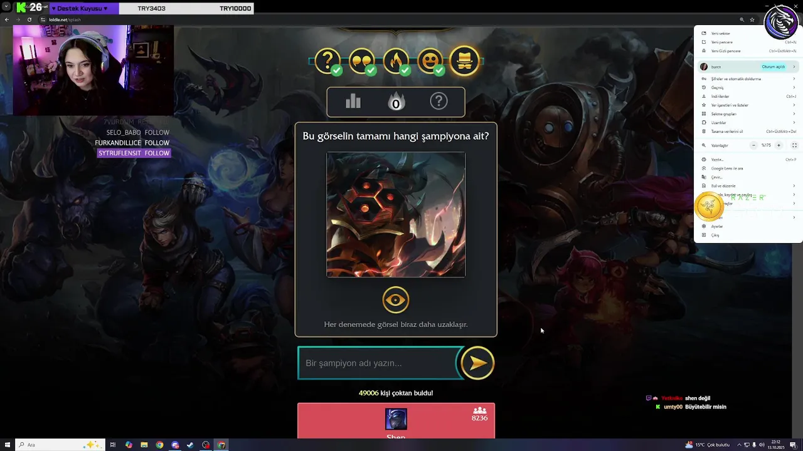The width and height of the screenshot is (803, 451).
Task: Open Ayarlar from the Chrome menu
Action: pyautogui.click(x=748, y=226)
